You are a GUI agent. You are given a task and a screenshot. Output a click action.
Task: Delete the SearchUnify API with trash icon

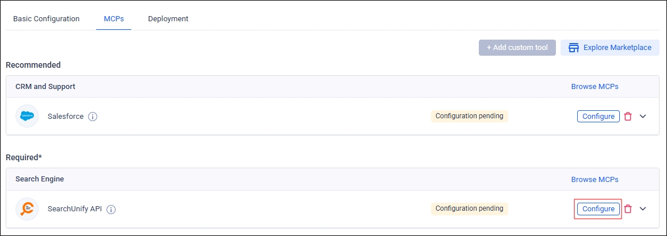628,209
